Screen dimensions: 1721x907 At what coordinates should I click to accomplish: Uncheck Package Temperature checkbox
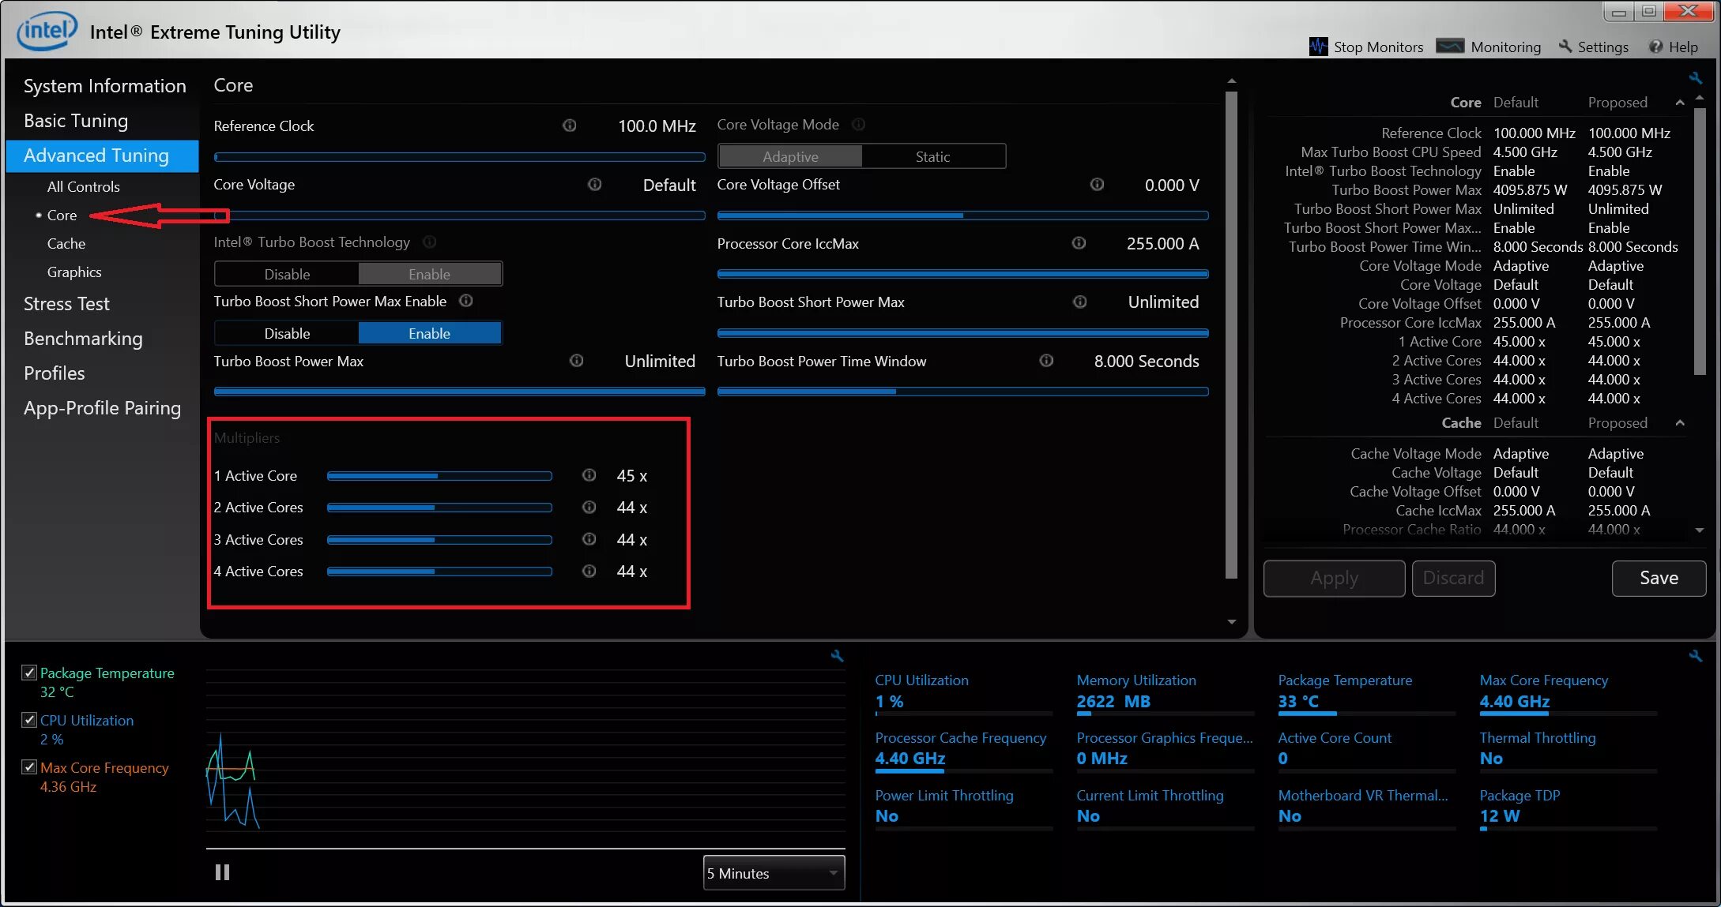coord(29,673)
